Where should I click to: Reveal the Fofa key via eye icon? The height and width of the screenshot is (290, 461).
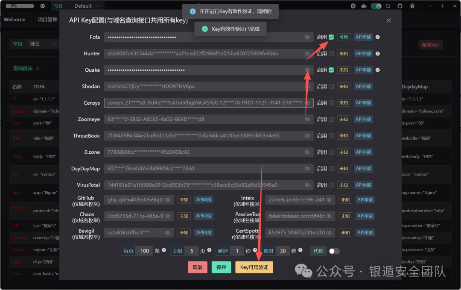tap(307, 37)
